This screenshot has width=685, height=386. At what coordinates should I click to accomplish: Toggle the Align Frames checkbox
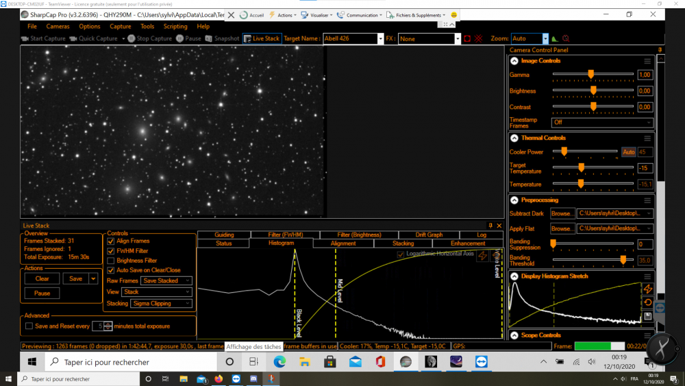pos(110,241)
